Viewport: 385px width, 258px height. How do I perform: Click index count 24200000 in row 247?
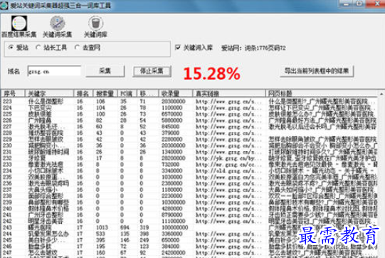(174, 252)
